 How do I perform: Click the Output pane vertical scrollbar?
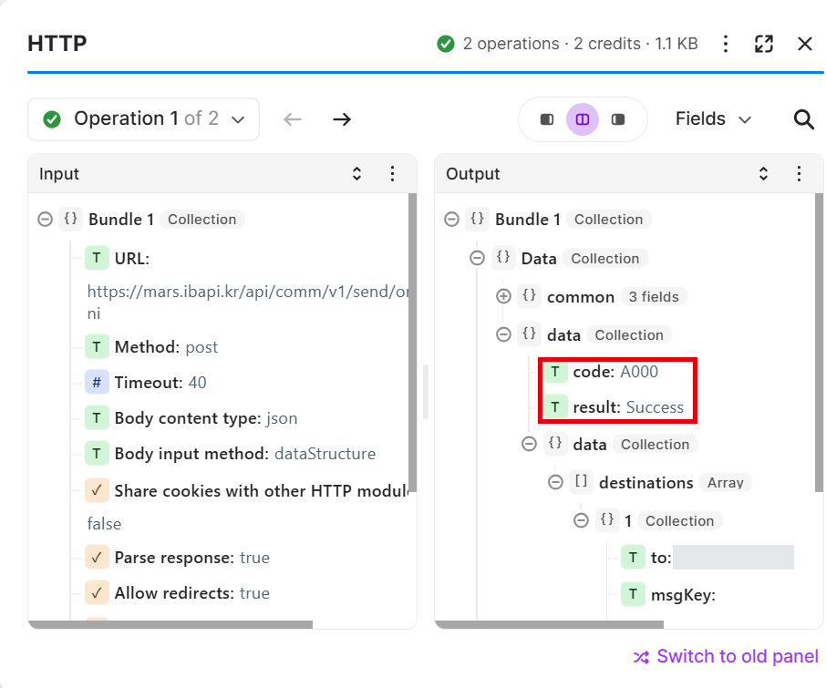[819, 342]
